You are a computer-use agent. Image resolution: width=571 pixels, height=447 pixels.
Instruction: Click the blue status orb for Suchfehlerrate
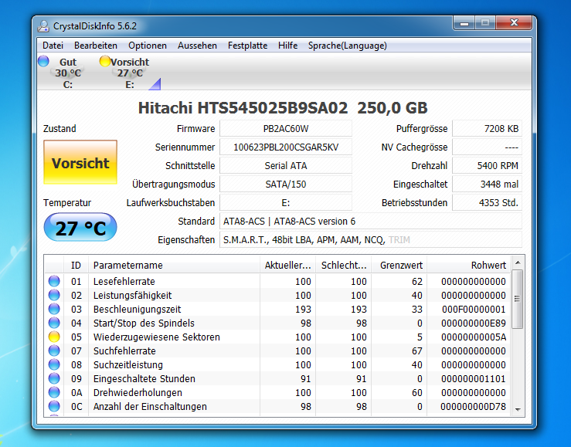[x=54, y=350]
